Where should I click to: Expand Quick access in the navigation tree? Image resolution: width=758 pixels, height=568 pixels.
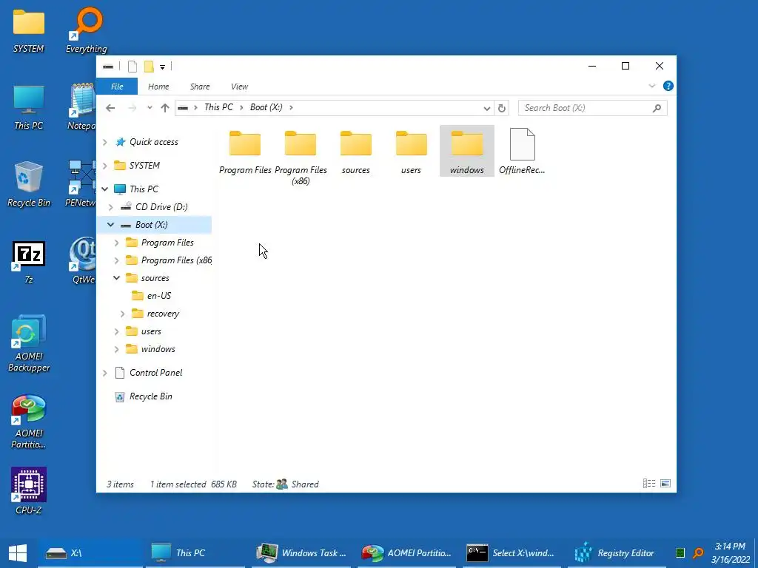coord(105,142)
